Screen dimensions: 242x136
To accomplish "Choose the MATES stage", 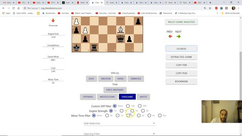I will 143,97.
